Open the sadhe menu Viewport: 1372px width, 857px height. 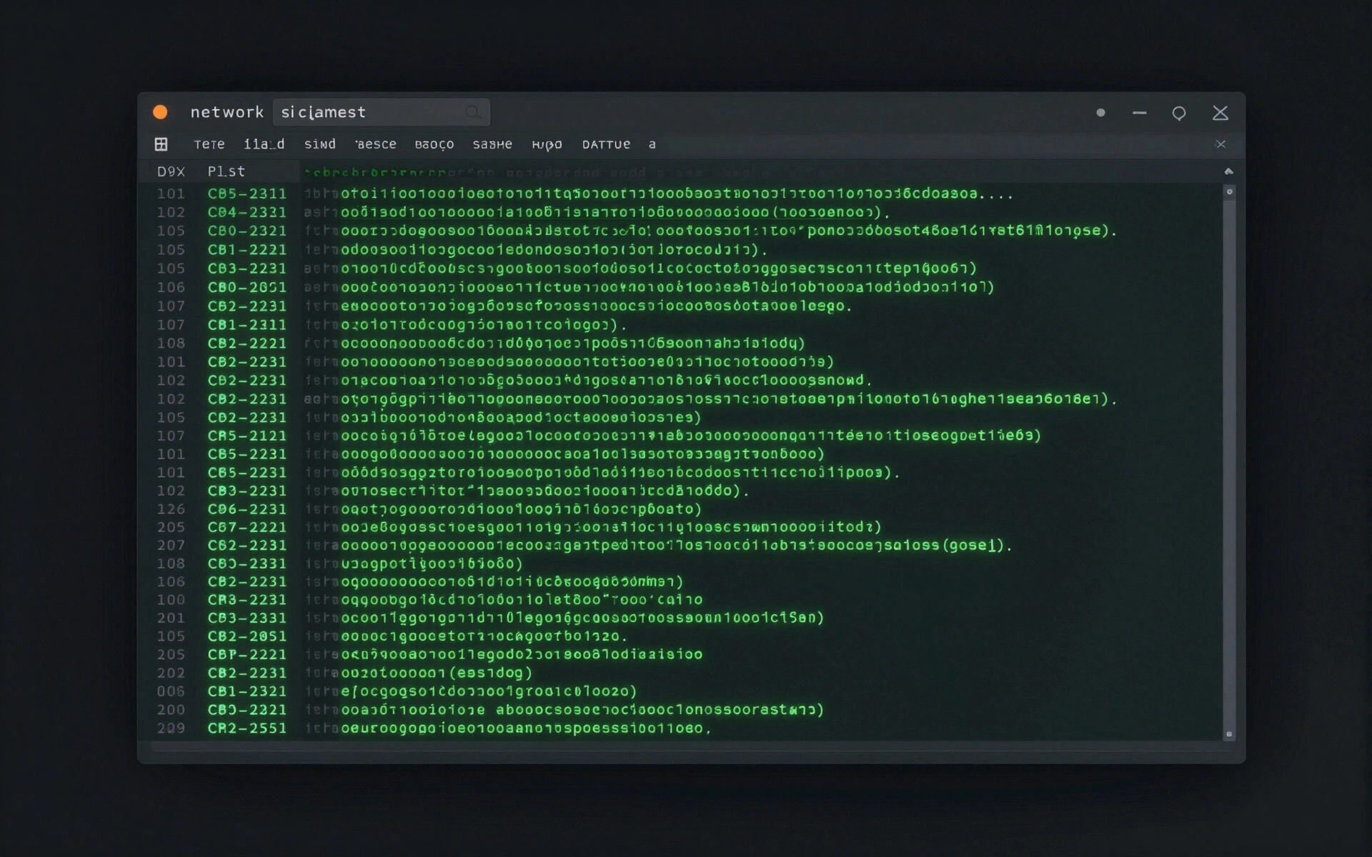pyautogui.click(x=492, y=144)
